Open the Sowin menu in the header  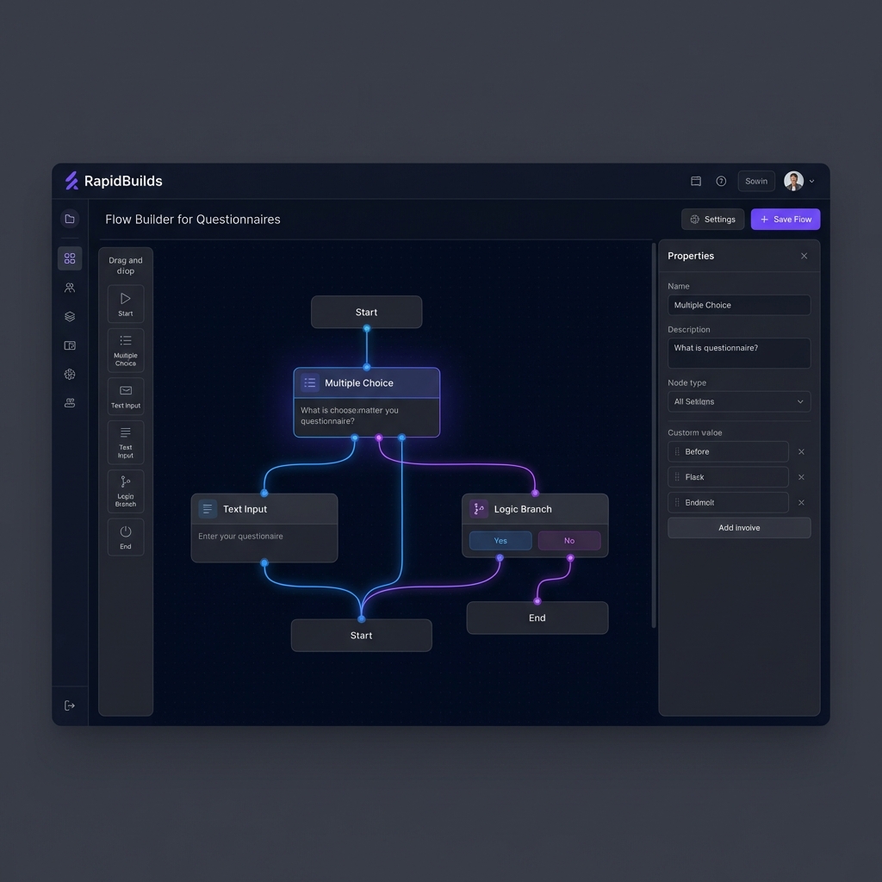click(755, 181)
